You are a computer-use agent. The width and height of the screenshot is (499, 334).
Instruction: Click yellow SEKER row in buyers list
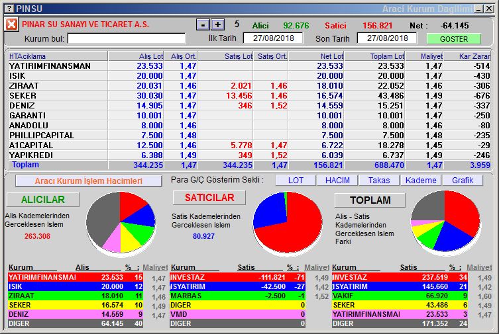[x=76, y=305]
